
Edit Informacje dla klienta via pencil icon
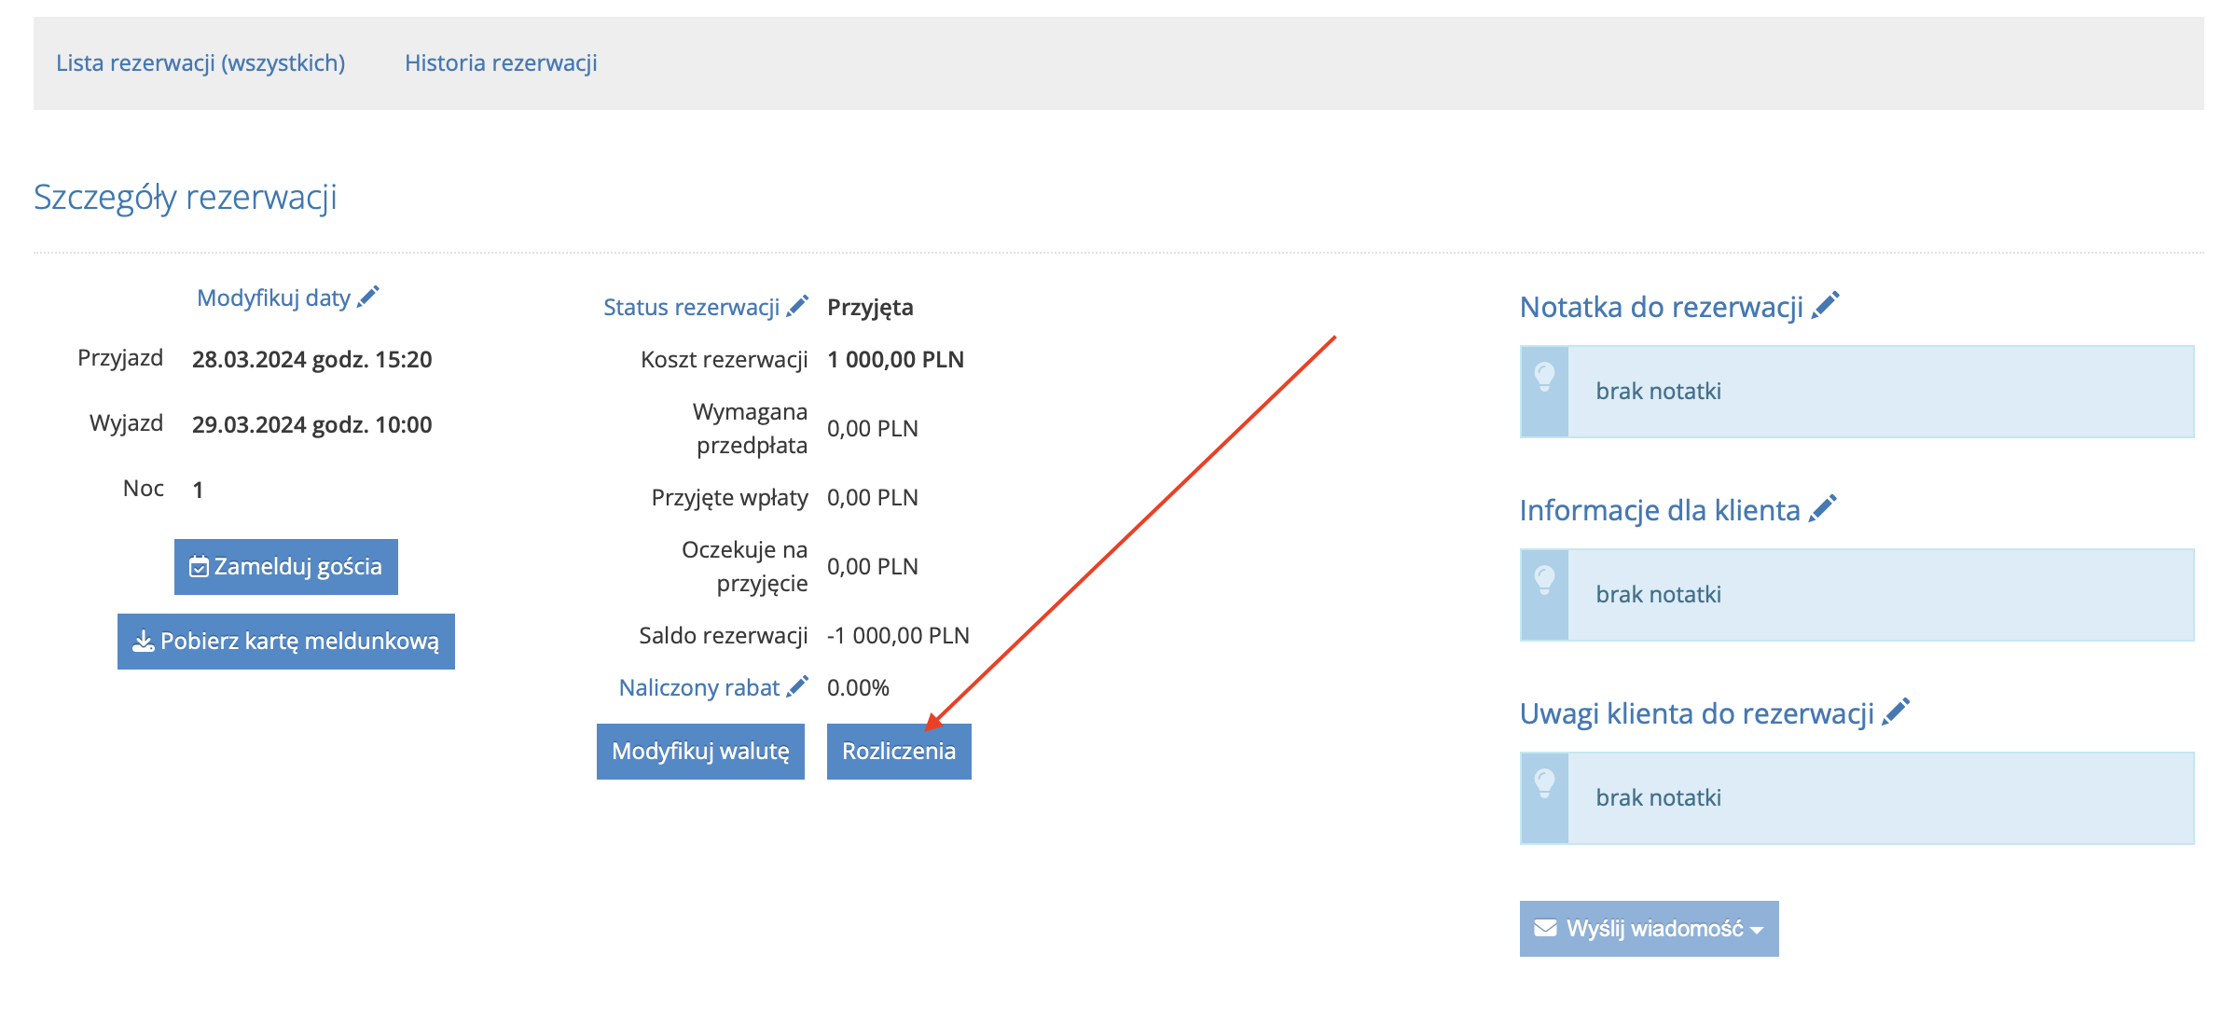[1822, 508]
